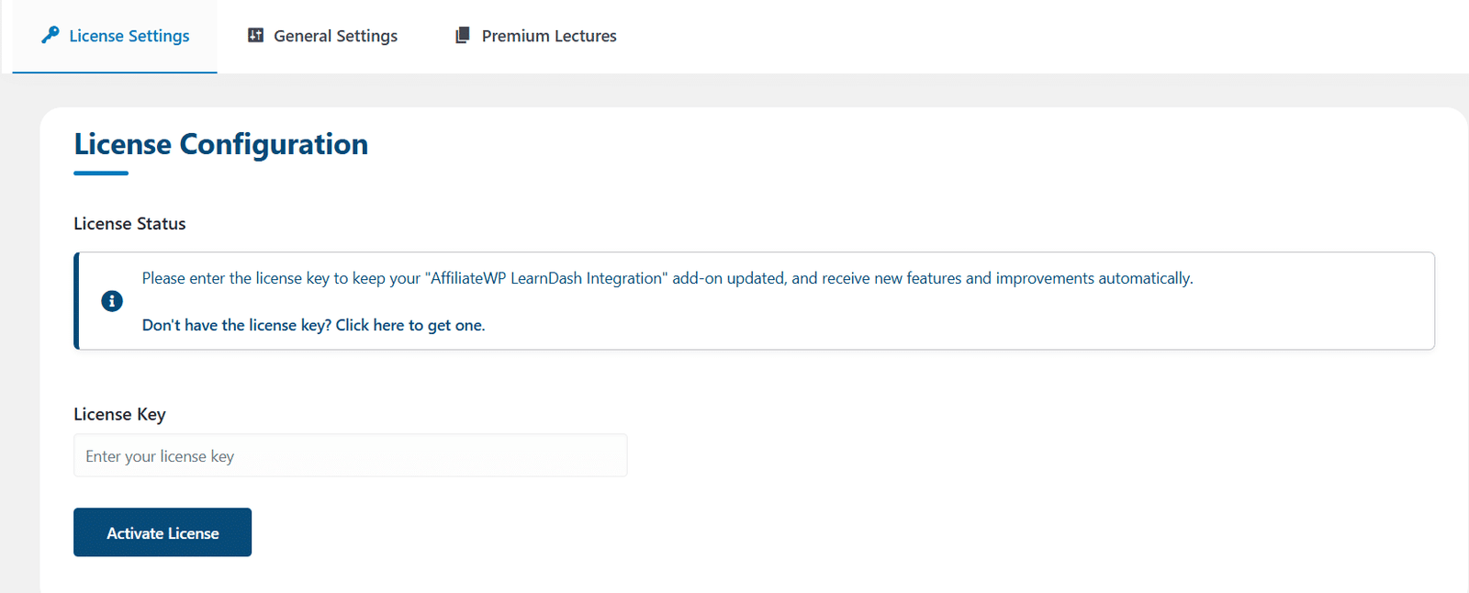Click the info icon in license notice
The height and width of the screenshot is (593, 1469).
pyautogui.click(x=112, y=301)
